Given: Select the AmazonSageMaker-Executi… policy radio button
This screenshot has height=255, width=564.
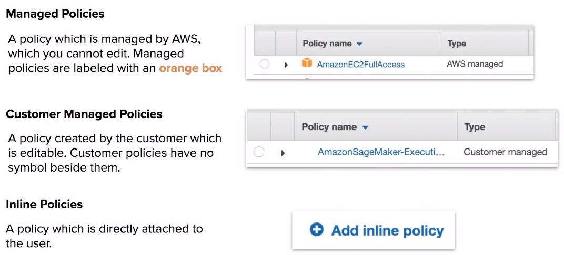Looking at the screenshot, I should (x=259, y=152).
